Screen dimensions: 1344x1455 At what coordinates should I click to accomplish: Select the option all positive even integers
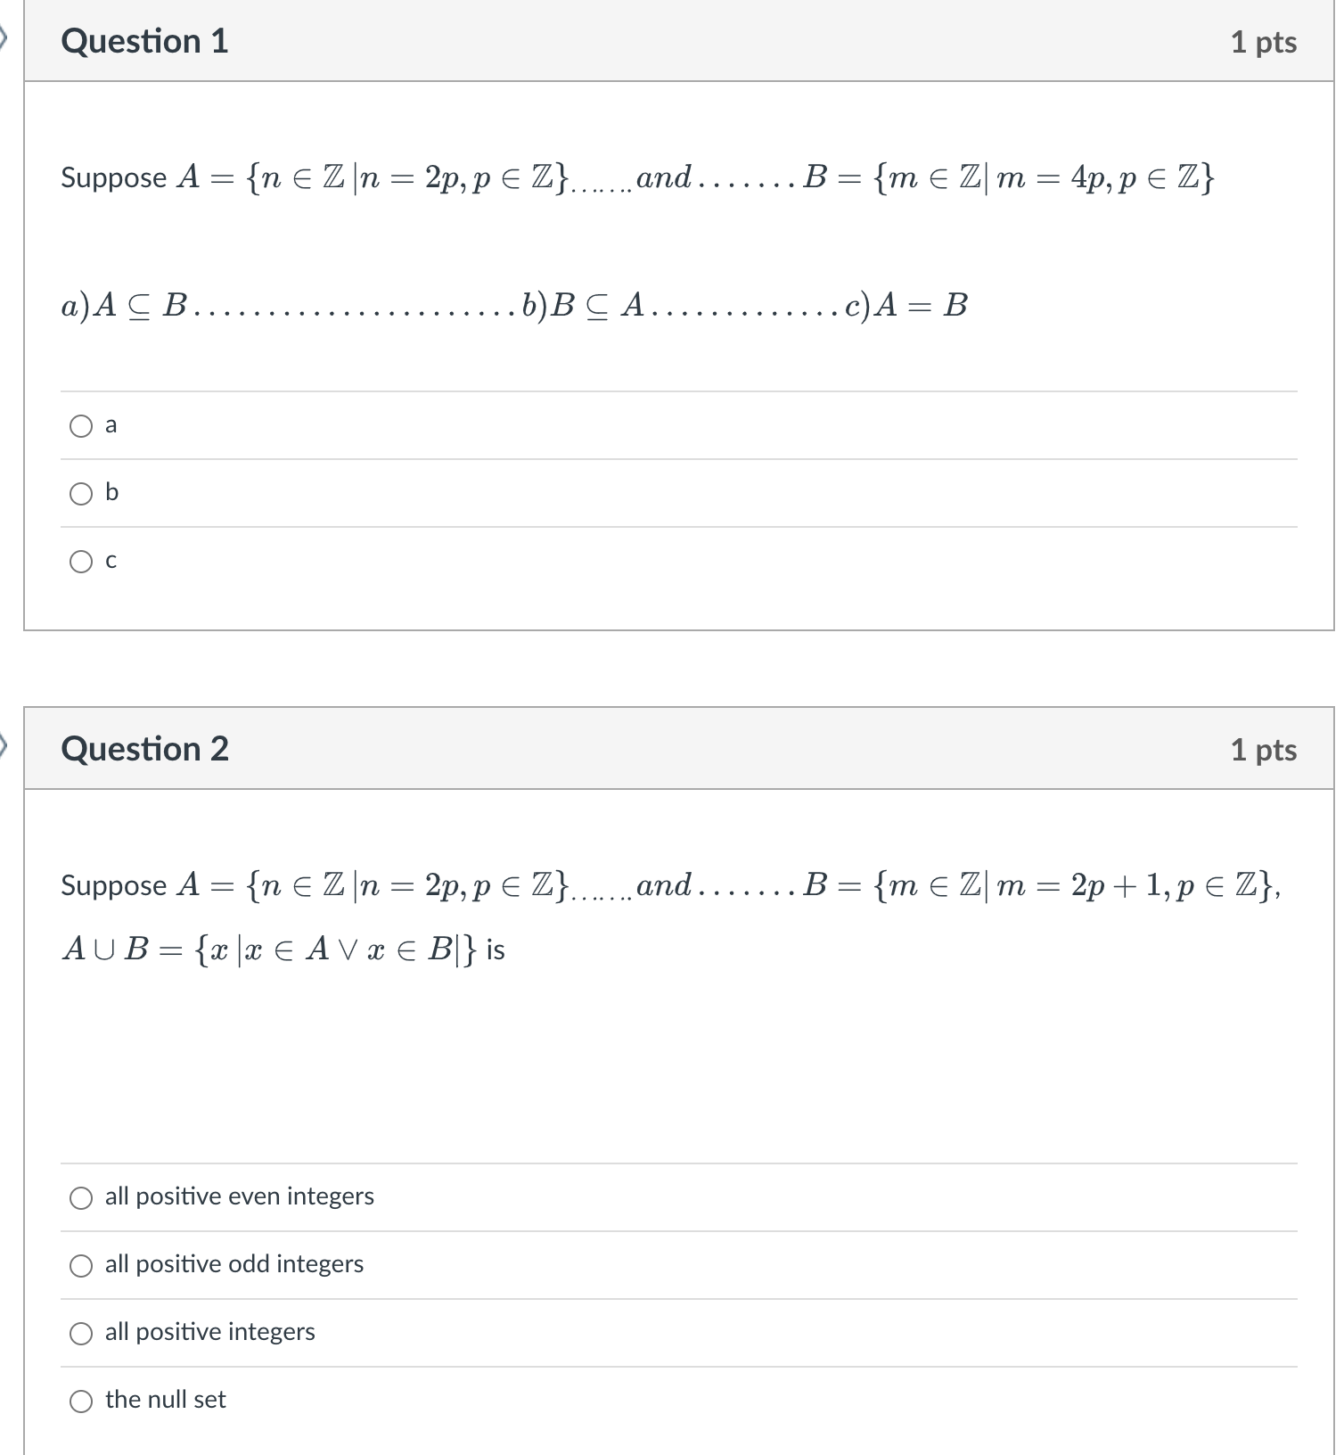click(x=81, y=1197)
